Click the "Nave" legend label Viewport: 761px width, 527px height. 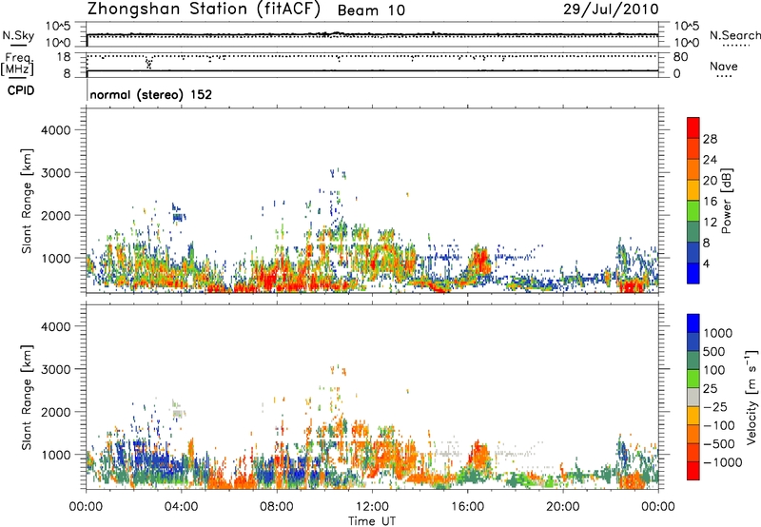(723, 66)
